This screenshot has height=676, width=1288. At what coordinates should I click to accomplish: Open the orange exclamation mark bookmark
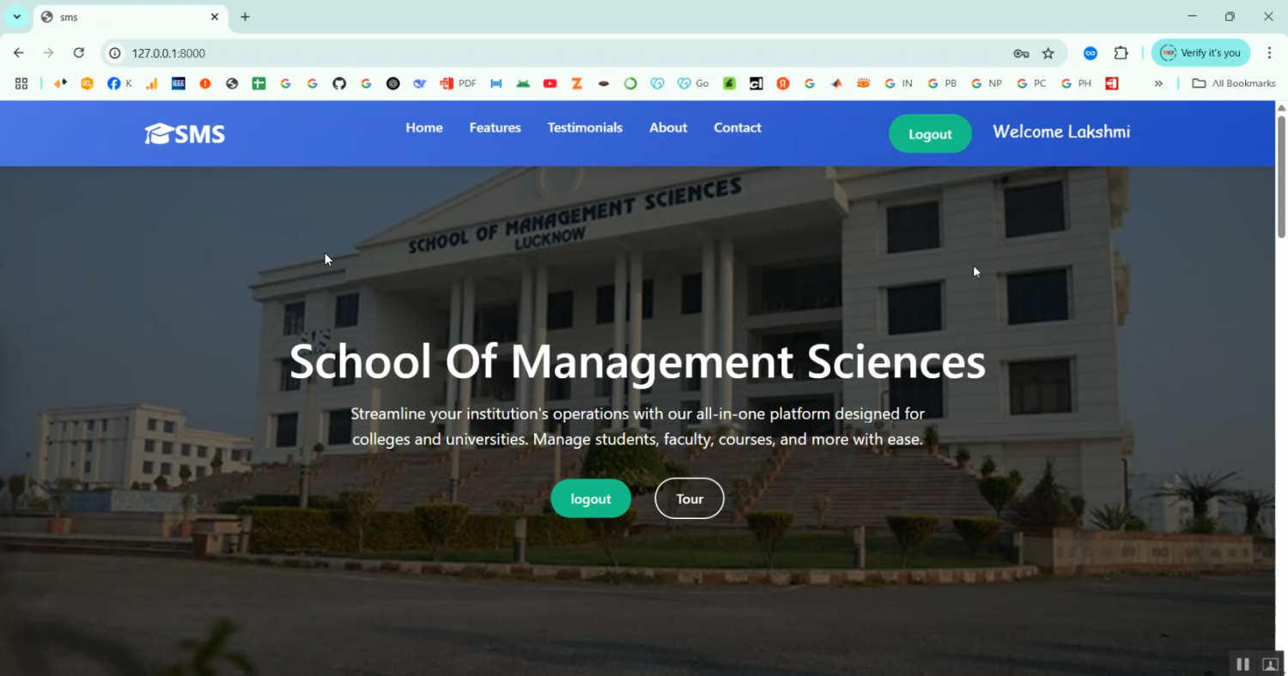pos(205,83)
